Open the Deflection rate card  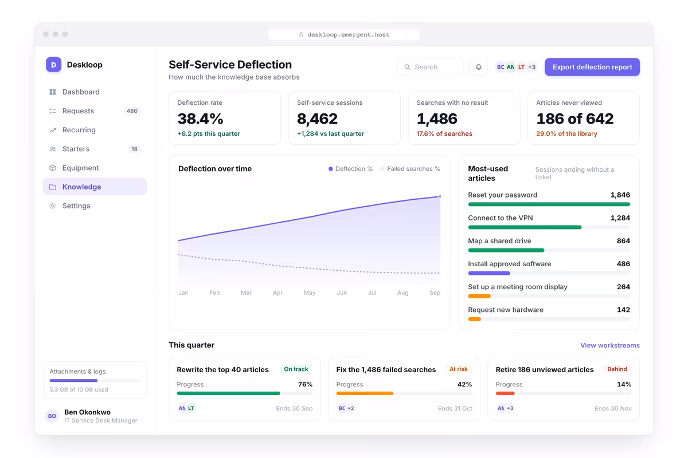[x=225, y=118]
